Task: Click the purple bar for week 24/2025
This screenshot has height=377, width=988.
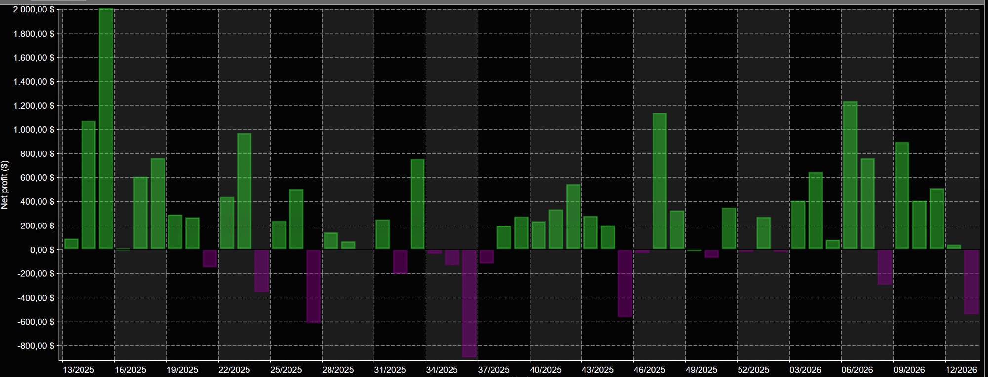Action: pyautogui.click(x=261, y=270)
